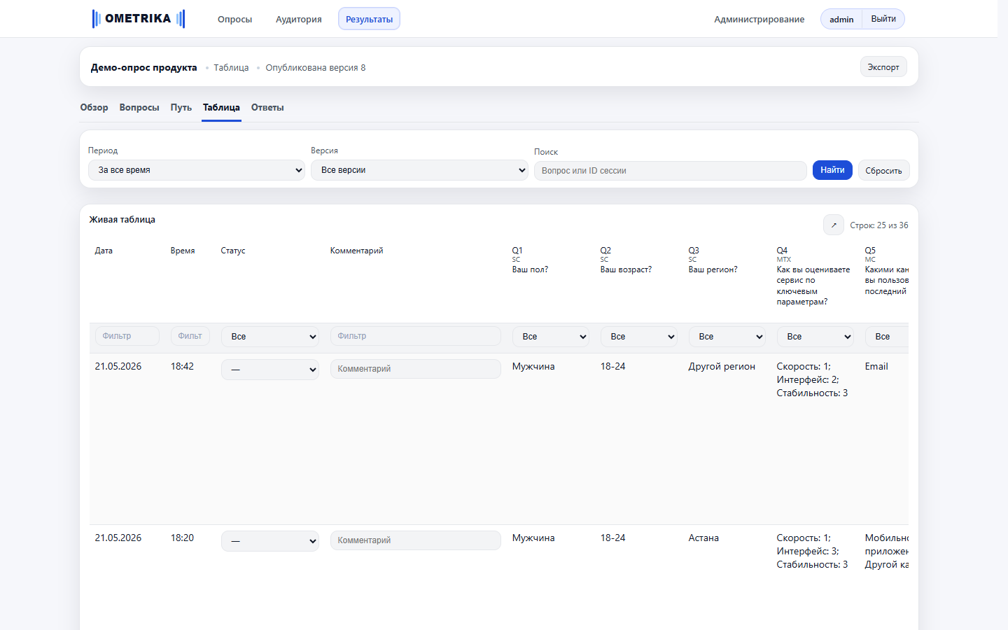Open status dropdown for 18:42 row

[270, 370]
